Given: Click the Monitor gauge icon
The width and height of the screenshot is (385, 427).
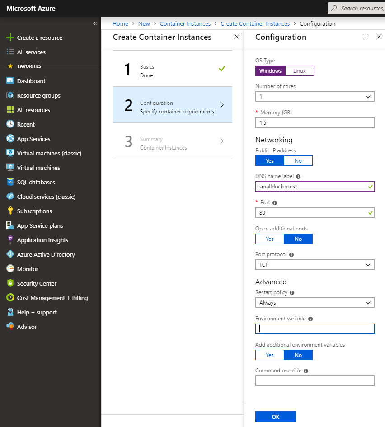Looking at the screenshot, I should tap(10, 268).
